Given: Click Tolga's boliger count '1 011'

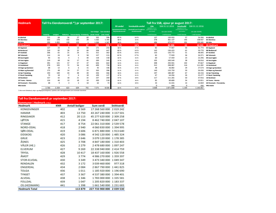Looking at the screenshot, I should [82, 171].
